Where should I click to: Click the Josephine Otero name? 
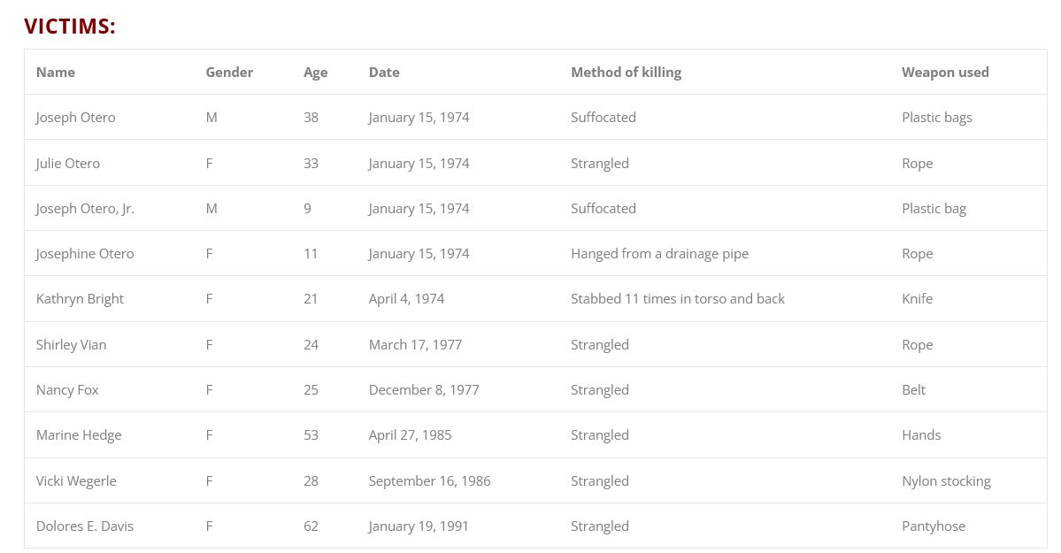[x=85, y=254]
